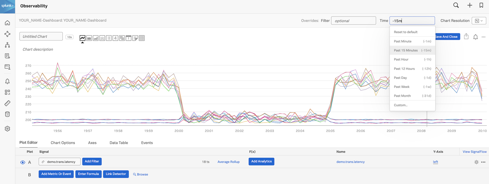
Task: Open the search magnifier in top bar
Action: [x=456, y=5]
